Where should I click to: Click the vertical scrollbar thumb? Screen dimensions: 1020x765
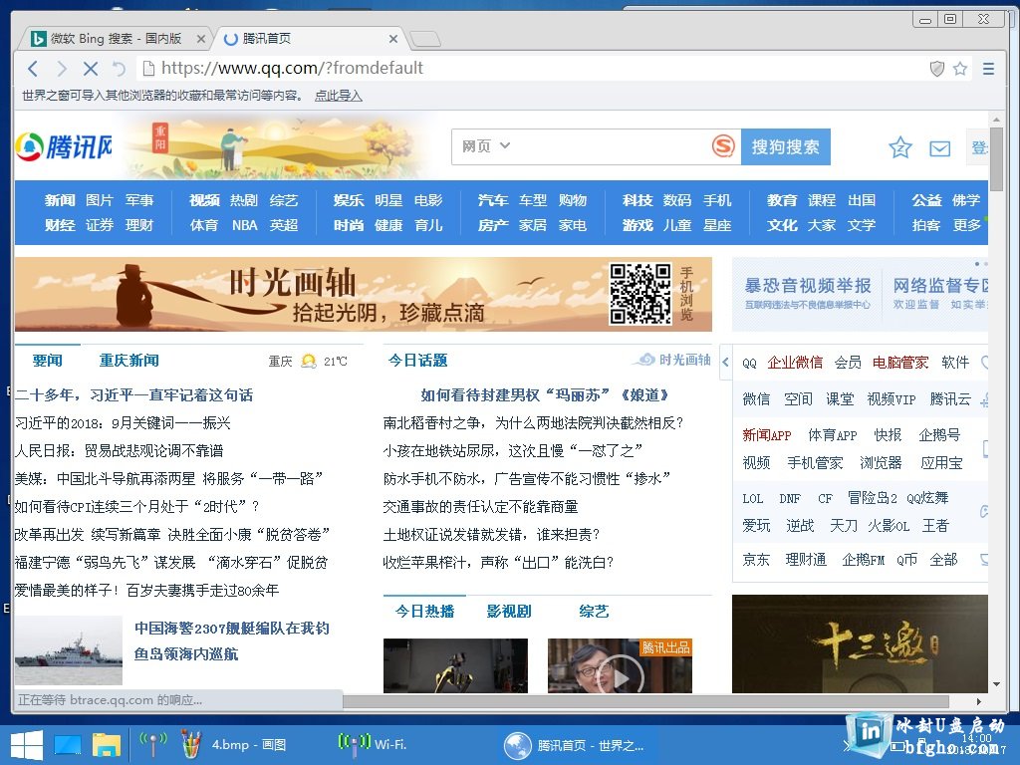coord(996,157)
